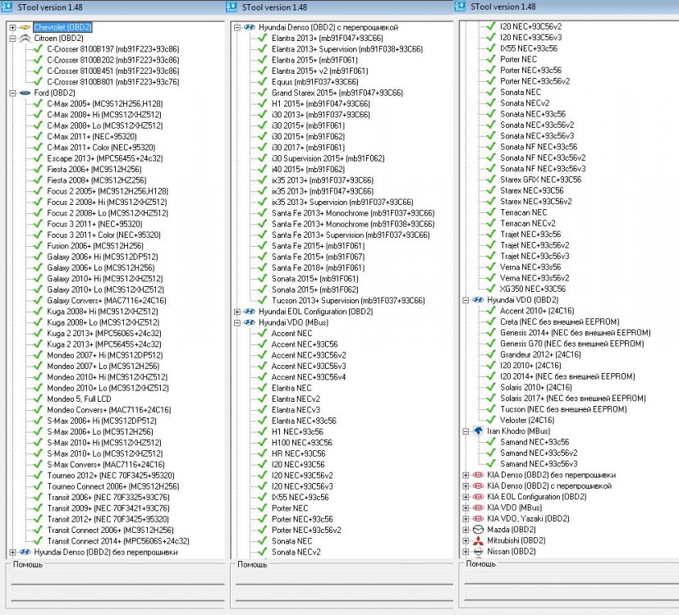This screenshot has height=615, width=679.
Task: Select Santa Fe 2018+ (mb91F061)
Action: tap(319, 267)
